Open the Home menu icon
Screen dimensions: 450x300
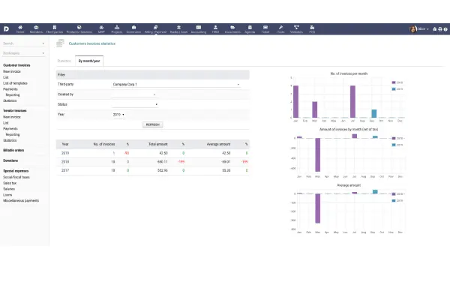(x=20, y=28)
